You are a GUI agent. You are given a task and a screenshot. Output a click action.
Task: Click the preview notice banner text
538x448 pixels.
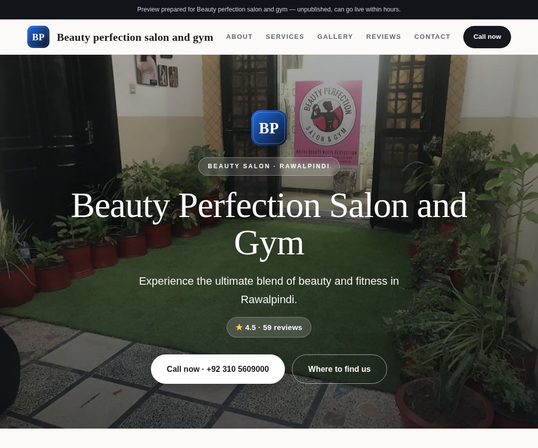pyautogui.click(x=269, y=9)
